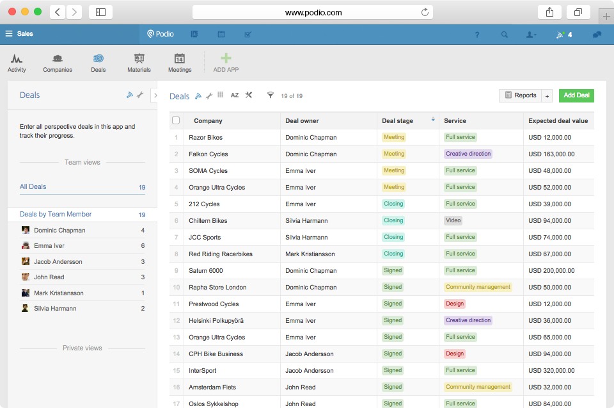Open the search magnifier in top bar
Image resolution: width=614 pixels, height=408 pixels.
(x=505, y=35)
